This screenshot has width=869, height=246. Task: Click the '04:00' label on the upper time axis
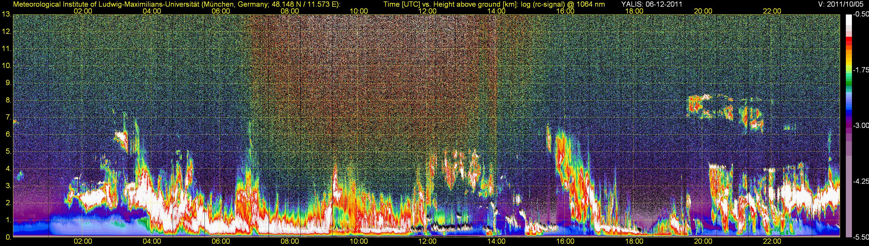click(x=152, y=11)
